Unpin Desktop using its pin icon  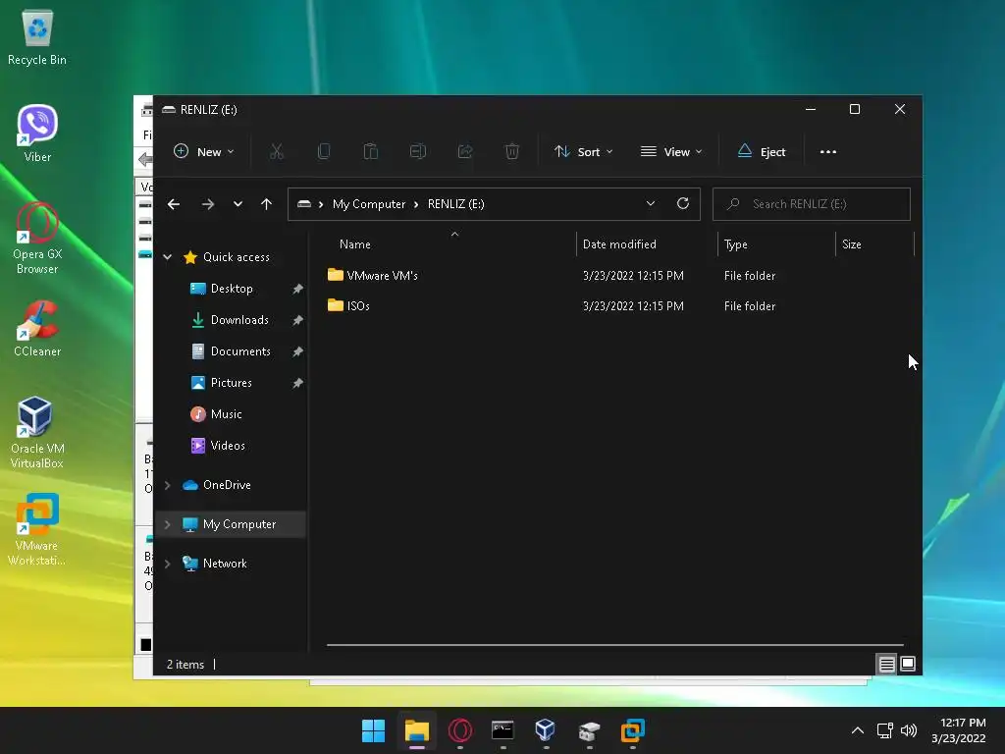[x=297, y=290]
